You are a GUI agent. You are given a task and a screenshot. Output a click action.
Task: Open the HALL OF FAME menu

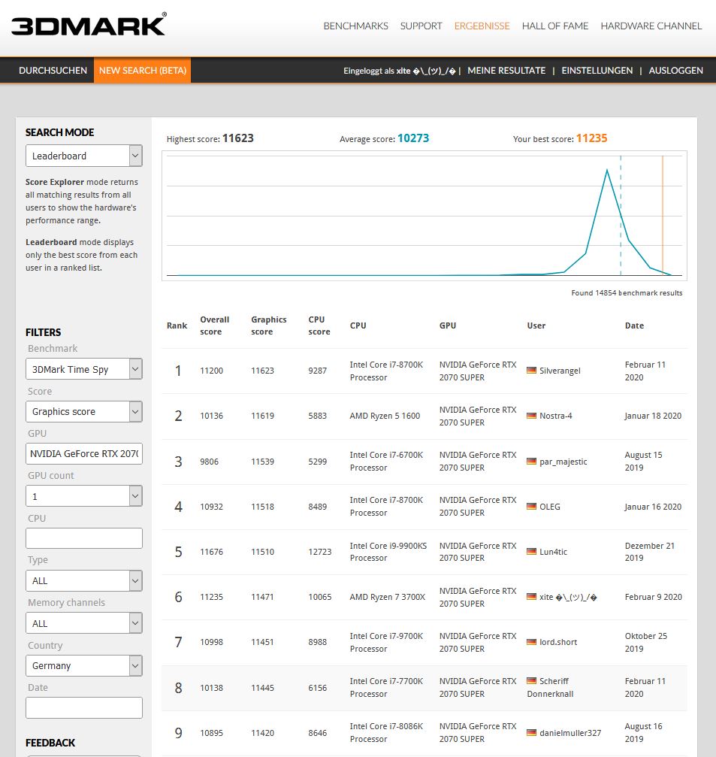[x=555, y=26]
